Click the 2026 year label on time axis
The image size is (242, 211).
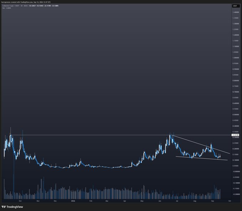point(73,201)
